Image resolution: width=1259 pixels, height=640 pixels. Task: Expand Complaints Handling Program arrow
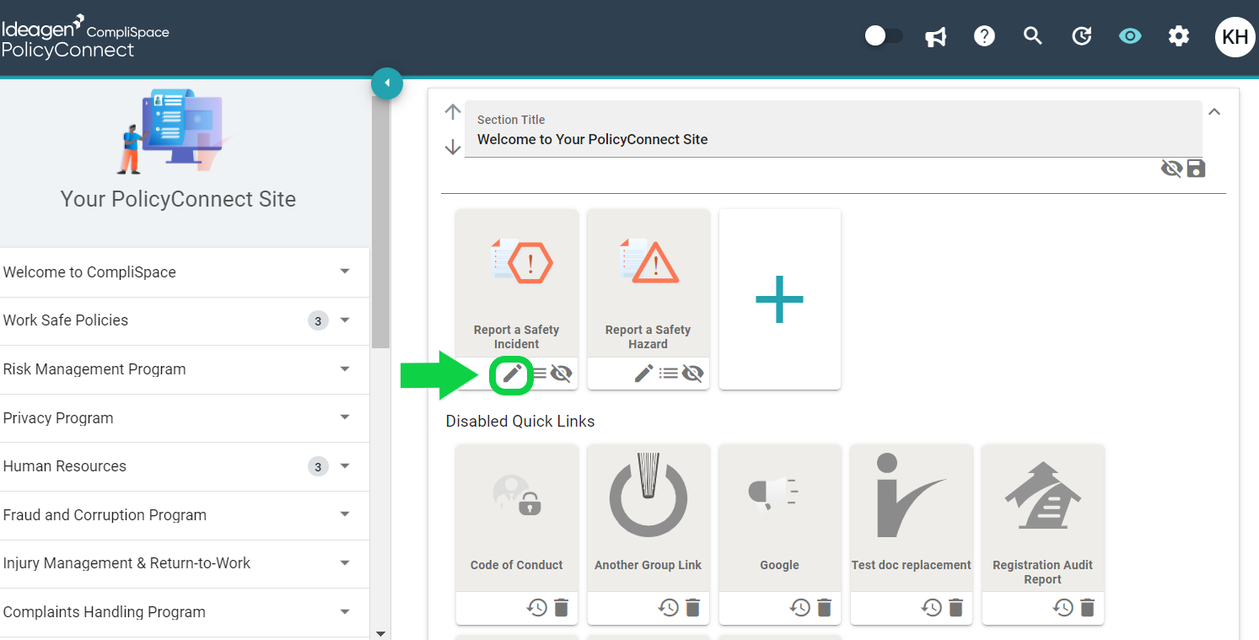coord(344,612)
